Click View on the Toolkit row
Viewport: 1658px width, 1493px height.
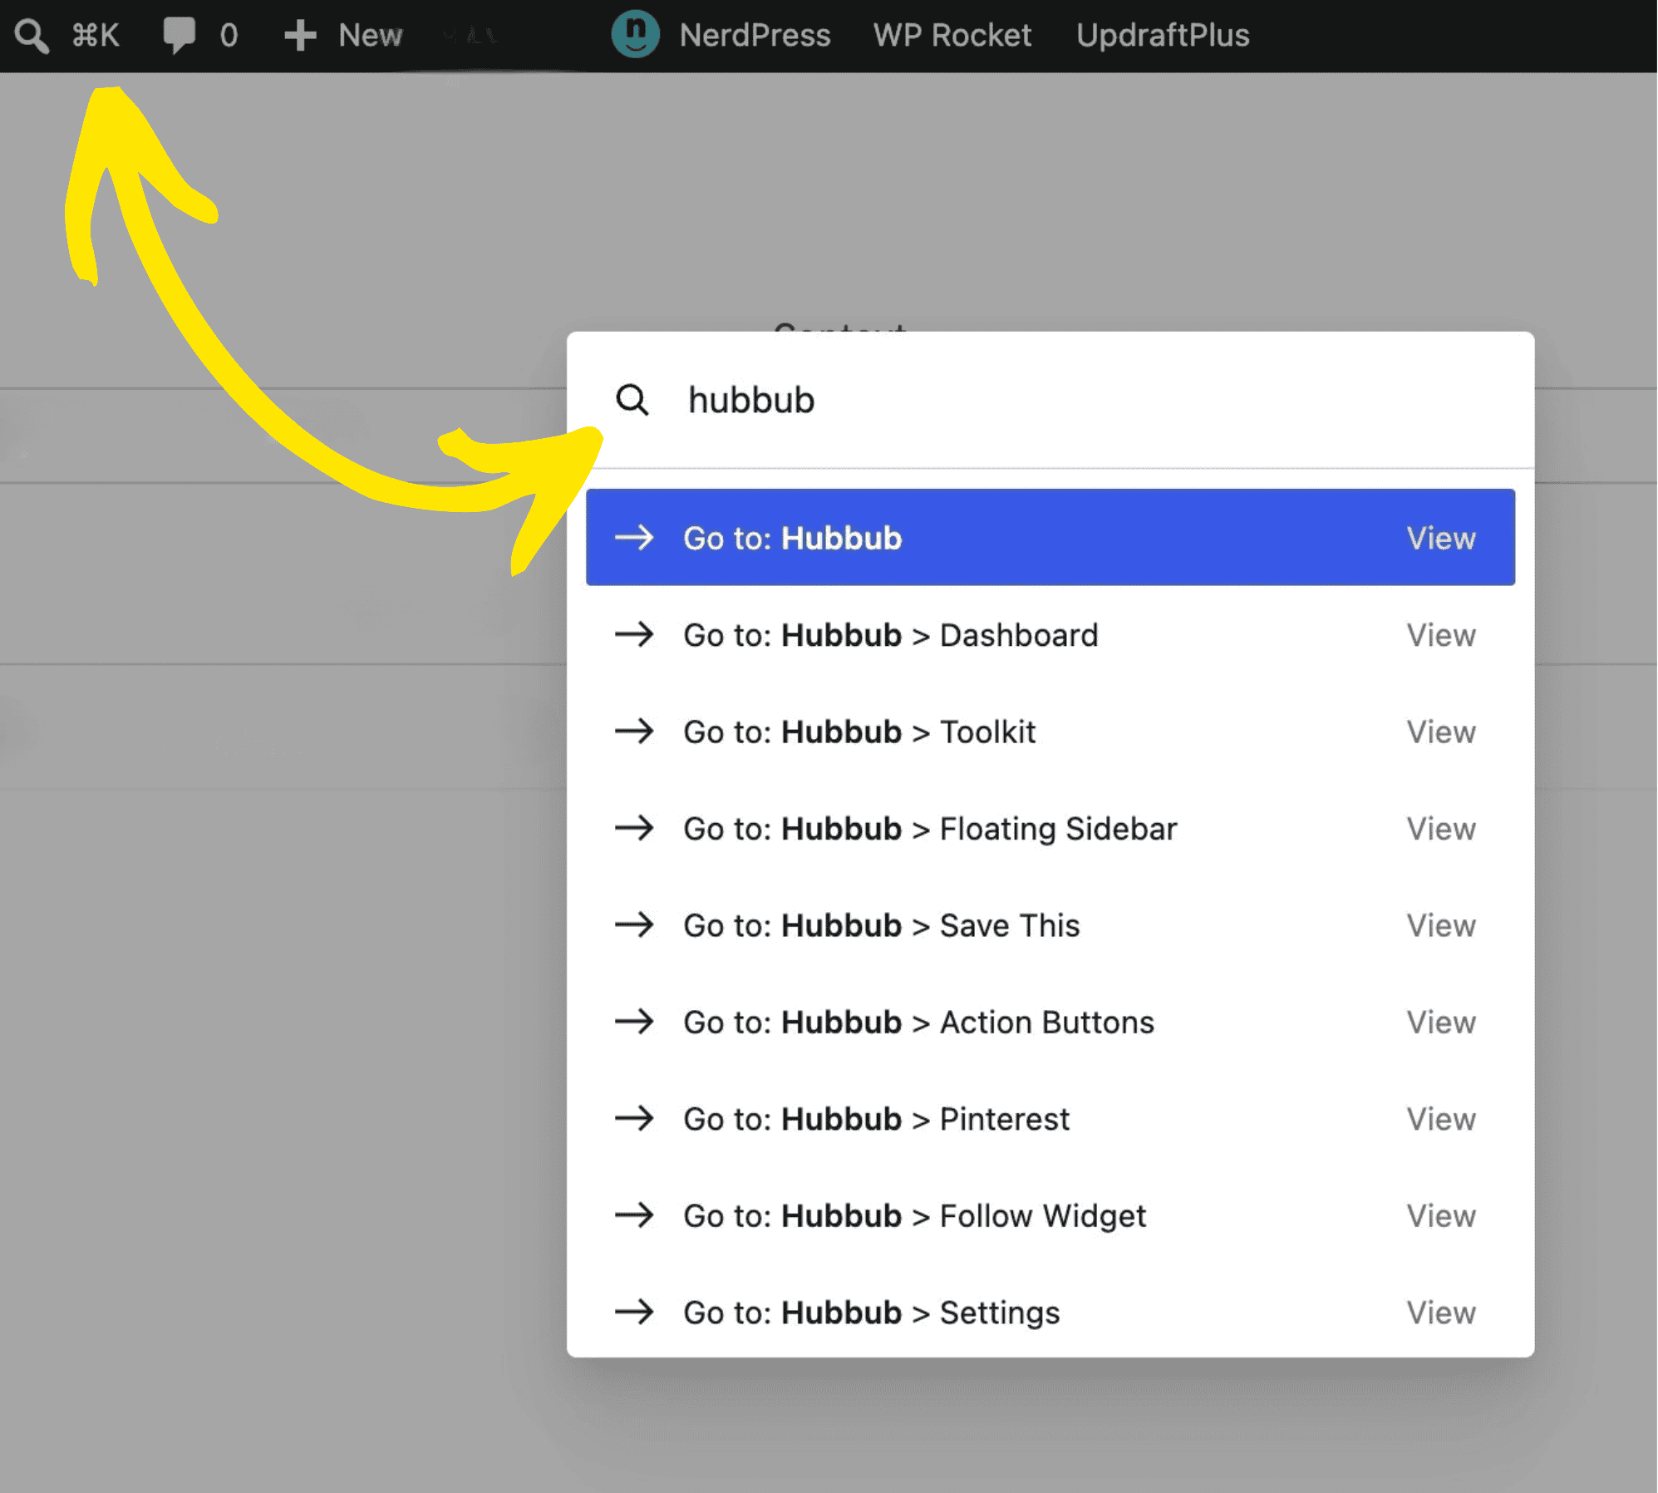click(x=1441, y=732)
